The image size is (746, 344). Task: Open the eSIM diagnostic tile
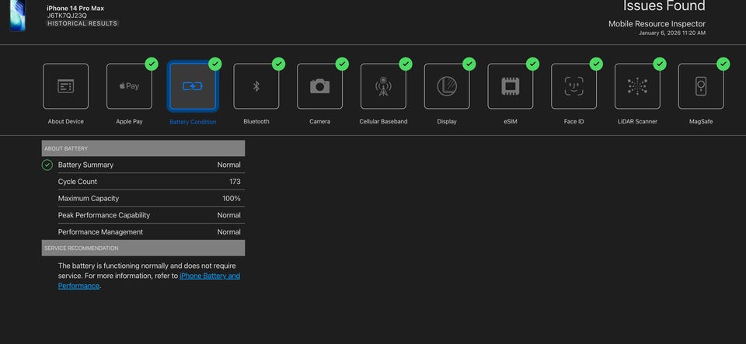(x=511, y=86)
